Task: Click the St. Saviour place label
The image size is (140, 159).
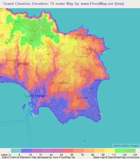Action: click(60, 83)
